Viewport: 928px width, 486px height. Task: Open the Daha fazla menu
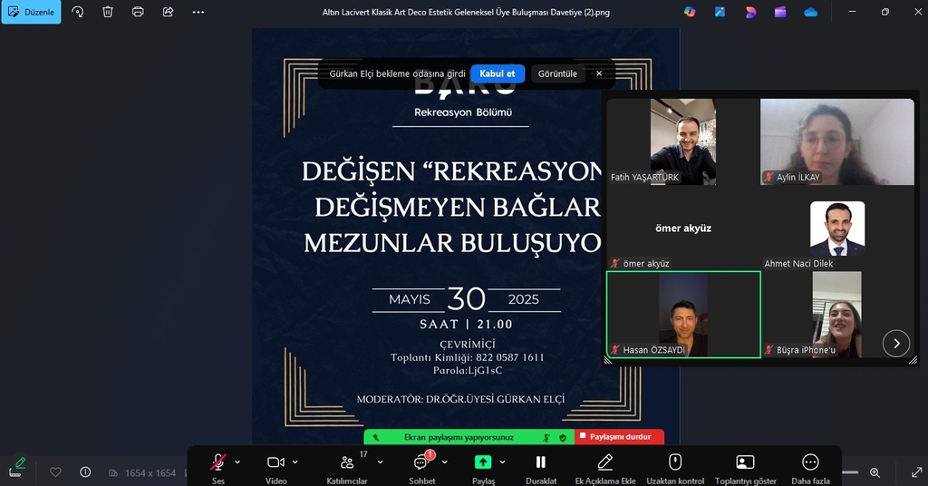pyautogui.click(x=810, y=462)
